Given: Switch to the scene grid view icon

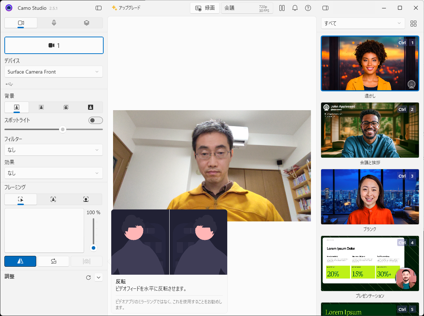Looking at the screenshot, I should (x=413, y=24).
